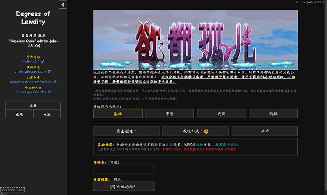The height and width of the screenshot is (195, 327).
Task: Collapse the sidebar with the arrow button
Action: [x=63, y=5]
